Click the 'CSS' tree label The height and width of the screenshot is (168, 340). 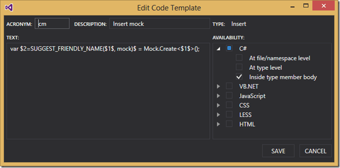(x=244, y=105)
